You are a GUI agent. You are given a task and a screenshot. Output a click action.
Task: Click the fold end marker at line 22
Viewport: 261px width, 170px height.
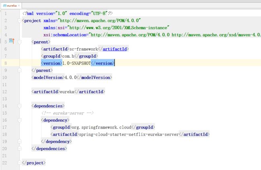pyautogui.click(x=20, y=163)
